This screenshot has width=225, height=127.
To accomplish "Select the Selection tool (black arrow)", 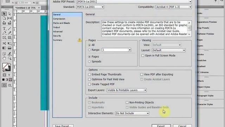I will (4, 14).
